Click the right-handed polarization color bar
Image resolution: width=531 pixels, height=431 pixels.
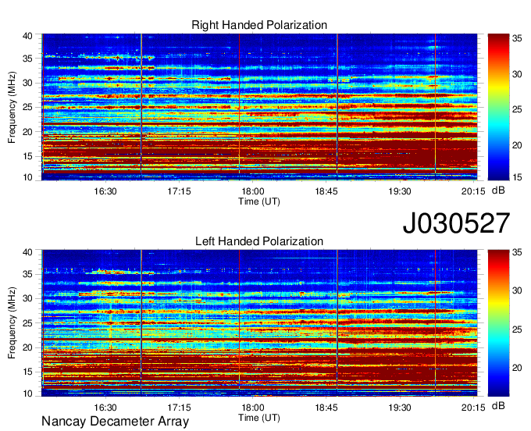click(498, 107)
